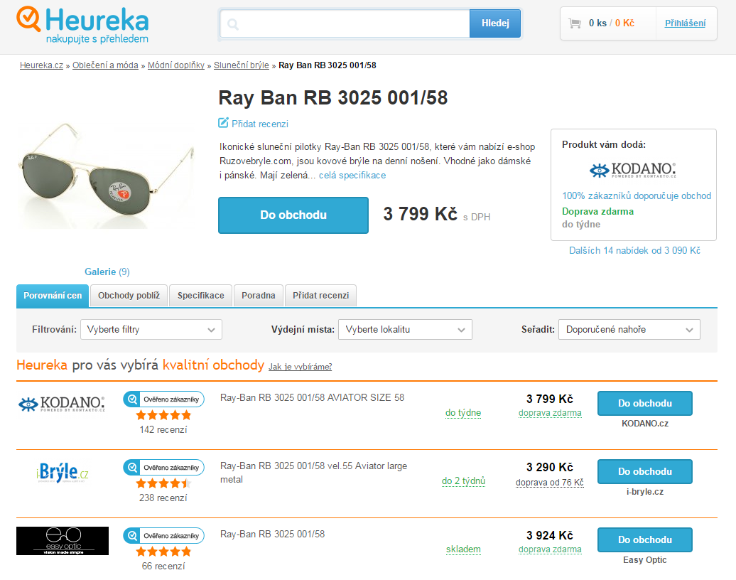Screen dimensions: 736x580
Task: Switch to the Specifikace tab
Action: [201, 296]
